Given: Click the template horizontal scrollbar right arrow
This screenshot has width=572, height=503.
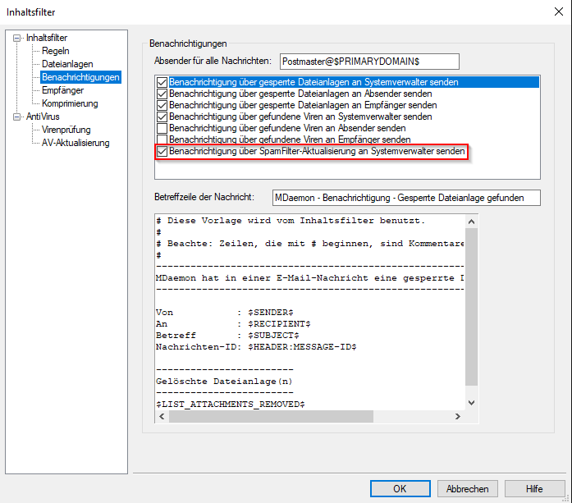Looking at the screenshot, I should coord(459,416).
